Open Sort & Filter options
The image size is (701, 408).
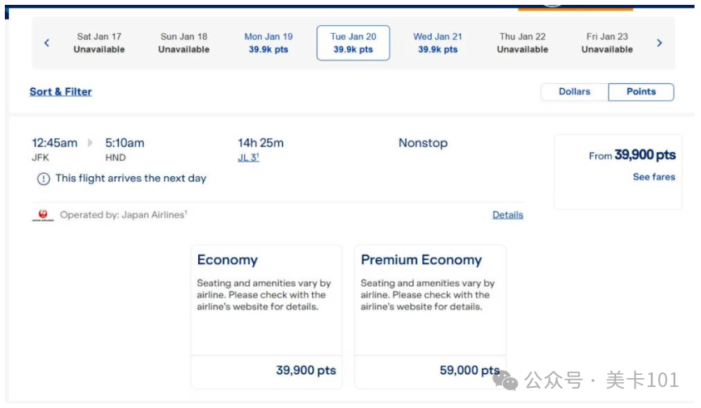coord(61,91)
